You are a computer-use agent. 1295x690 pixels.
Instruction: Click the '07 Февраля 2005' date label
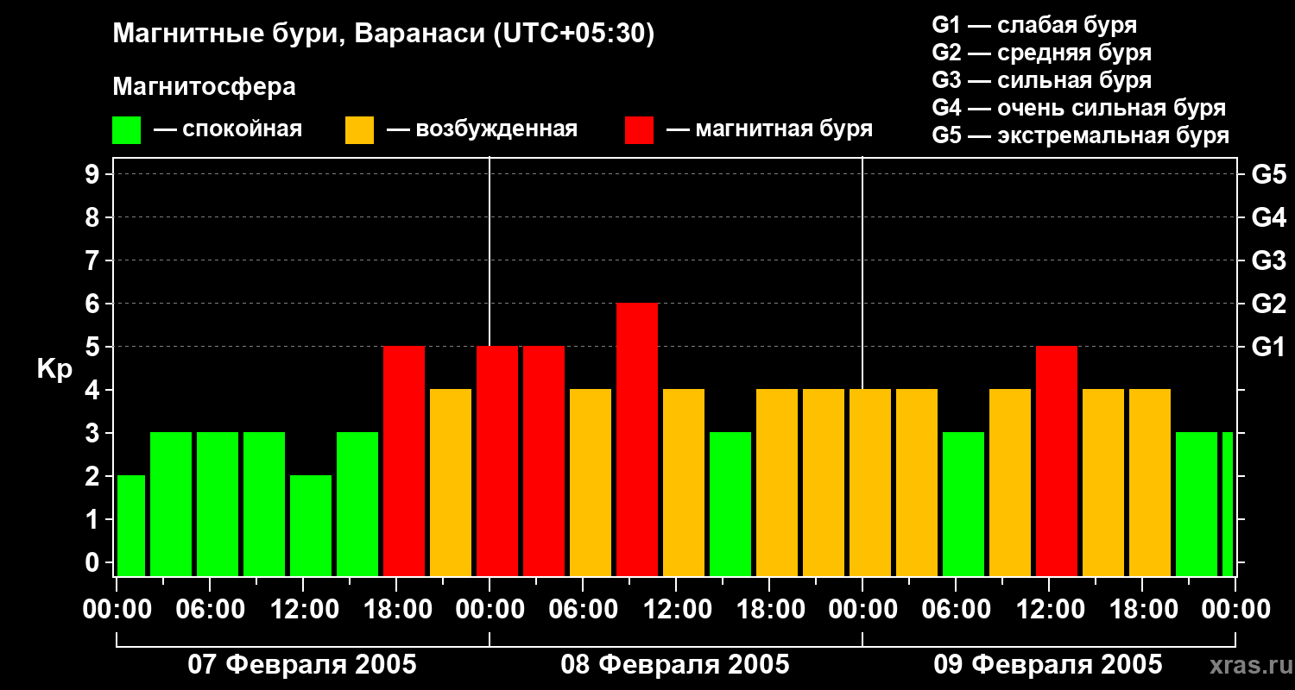pyautogui.click(x=302, y=665)
